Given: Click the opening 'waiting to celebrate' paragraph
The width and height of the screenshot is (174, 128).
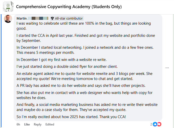Looking at the screenshot, I should click(x=84, y=26).
